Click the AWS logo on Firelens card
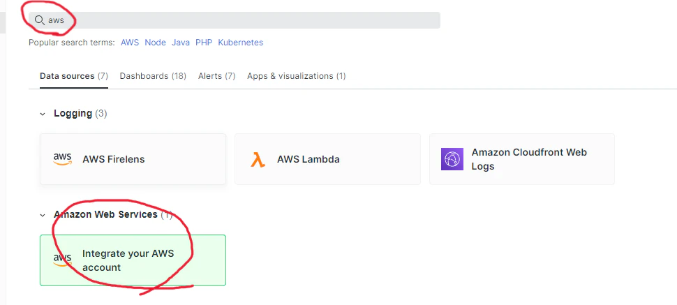Image resolution: width=677 pixels, height=305 pixels. coord(63,159)
